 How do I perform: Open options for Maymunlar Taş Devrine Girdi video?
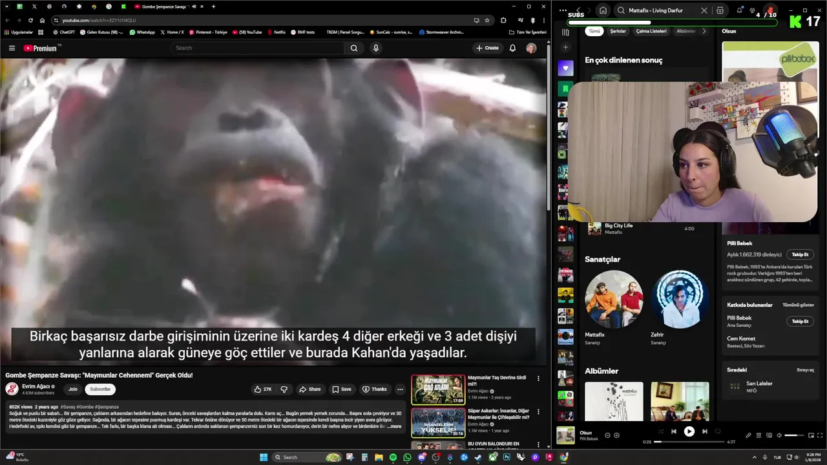tap(538, 378)
